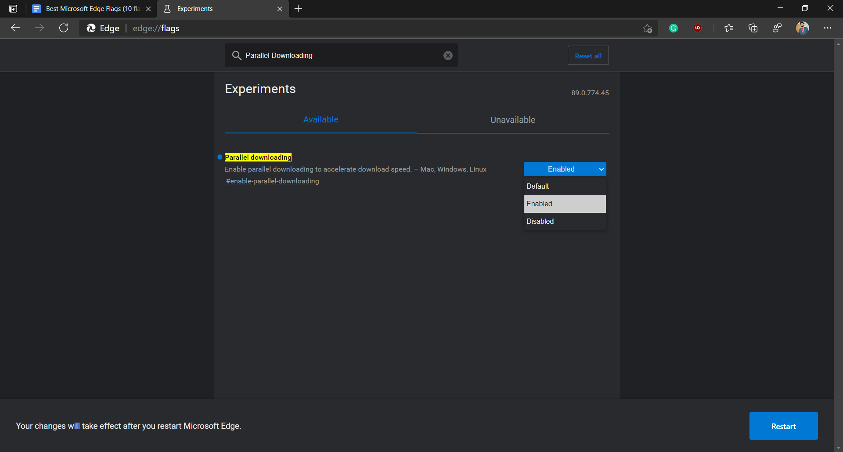Screen dimensions: 843x452
Task: Open the uBlock Origin extension
Action: point(698,28)
